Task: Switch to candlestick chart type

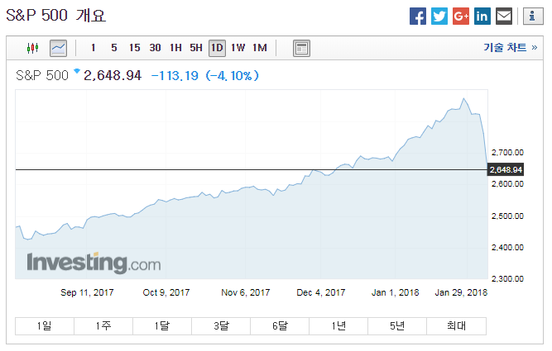Action: pos(33,48)
